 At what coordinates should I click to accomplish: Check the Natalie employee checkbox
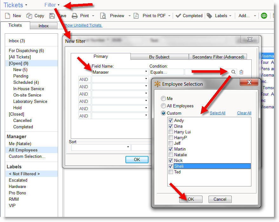(171, 155)
